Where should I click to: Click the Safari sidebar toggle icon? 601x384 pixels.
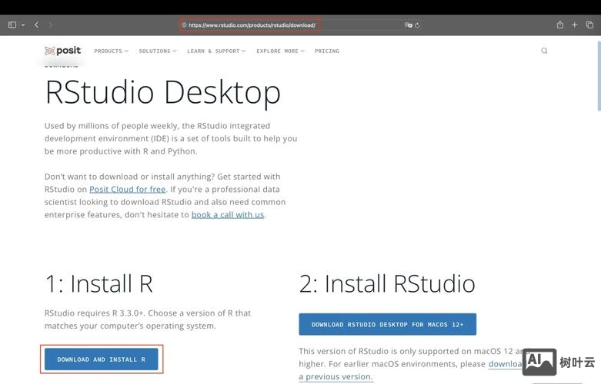(x=12, y=25)
